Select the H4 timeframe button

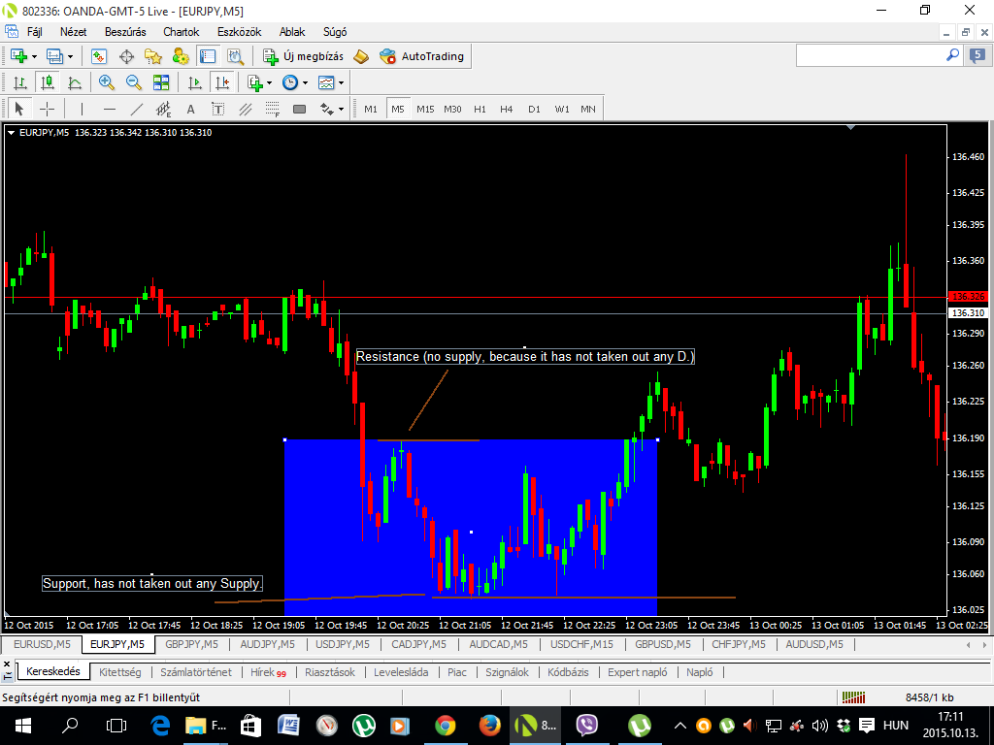507,109
